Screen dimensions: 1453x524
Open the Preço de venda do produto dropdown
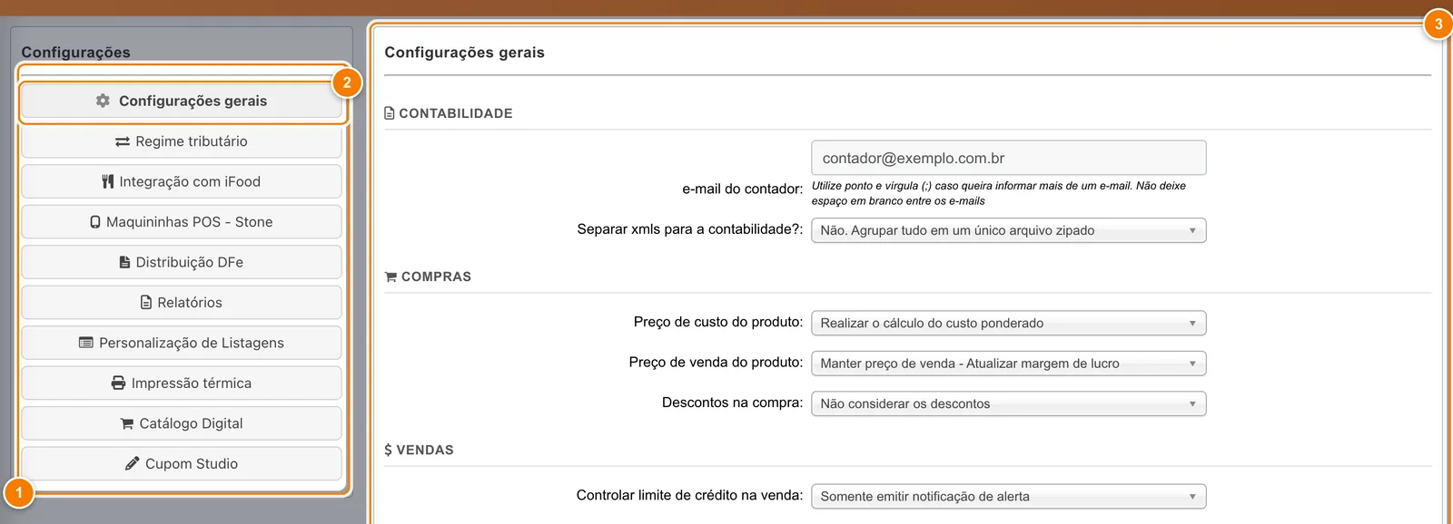[x=1009, y=364]
